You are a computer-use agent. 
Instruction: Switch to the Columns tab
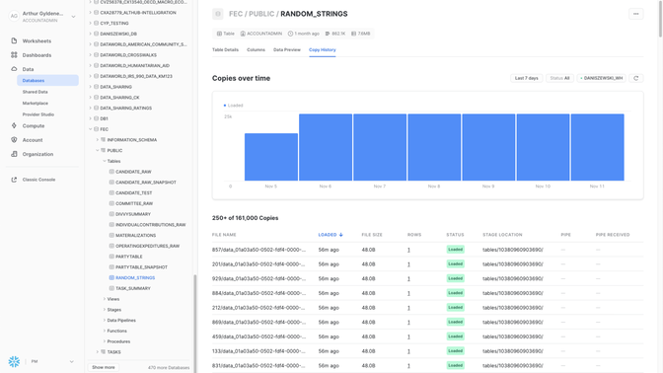(256, 50)
